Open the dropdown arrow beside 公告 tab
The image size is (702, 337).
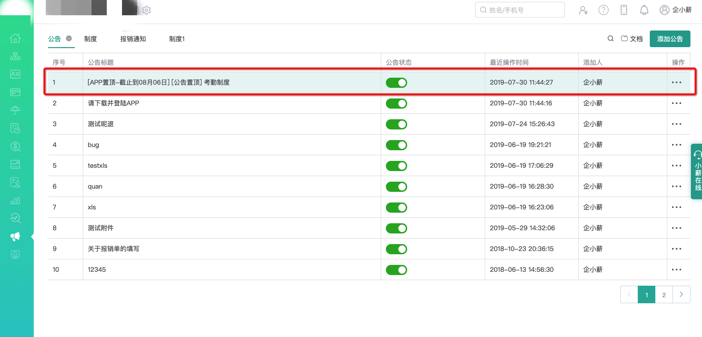pos(69,39)
